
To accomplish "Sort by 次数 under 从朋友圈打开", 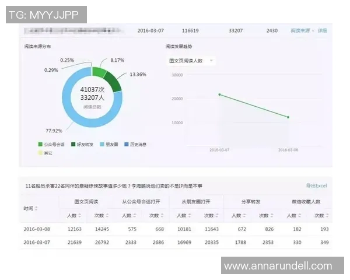I will tap(217, 215).
